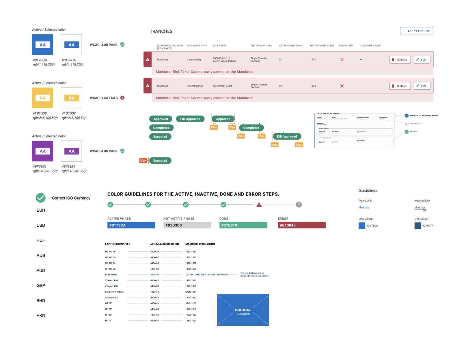Image resolution: width=462 pixels, height=350 pixels.
Task: Click the #07B819 done color bar
Action: tap(243, 225)
